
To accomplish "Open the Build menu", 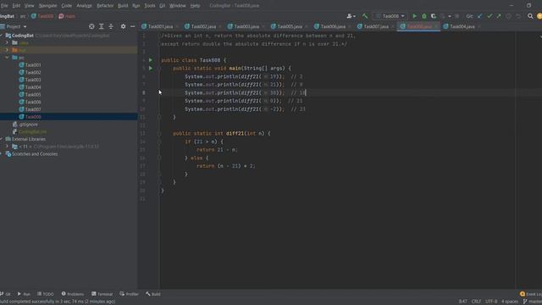I will pos(123,6).
